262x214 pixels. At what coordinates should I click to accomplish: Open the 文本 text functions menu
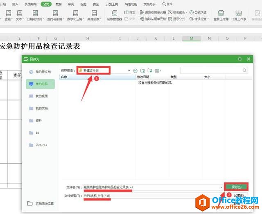20,16
